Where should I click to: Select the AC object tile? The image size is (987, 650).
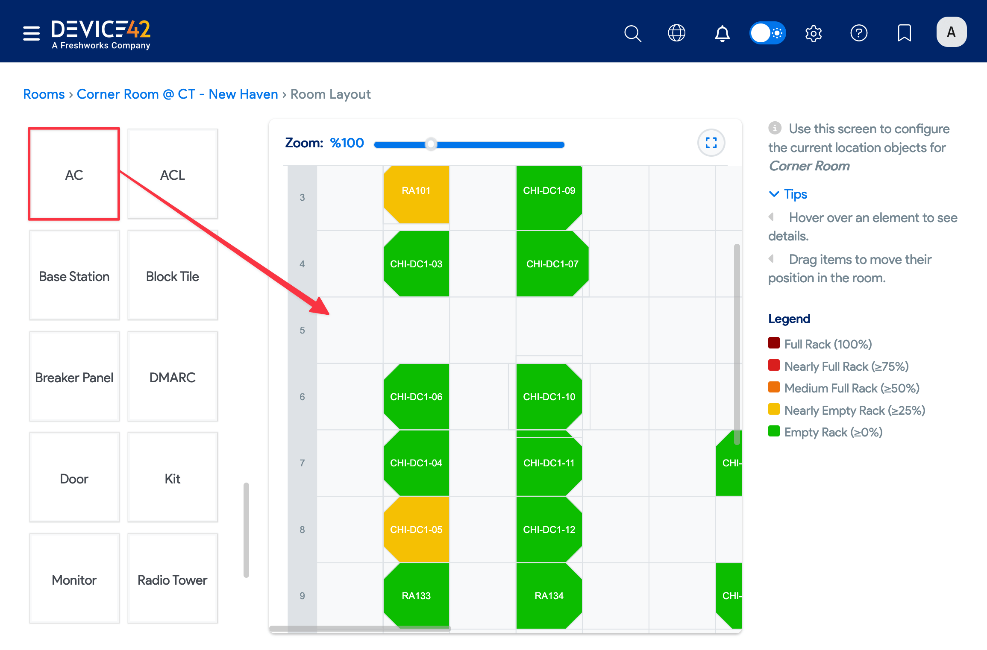click(x=74, y=174)
